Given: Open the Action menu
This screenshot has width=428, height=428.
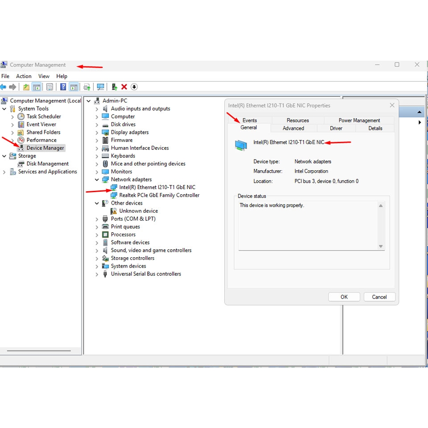Looking at the screenshot, I should click(24, 76).
